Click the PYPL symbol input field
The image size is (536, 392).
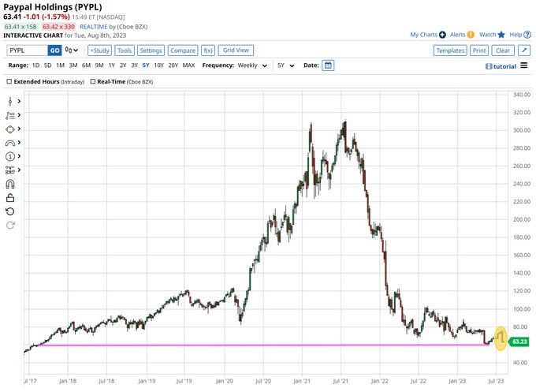pos(28,50)
